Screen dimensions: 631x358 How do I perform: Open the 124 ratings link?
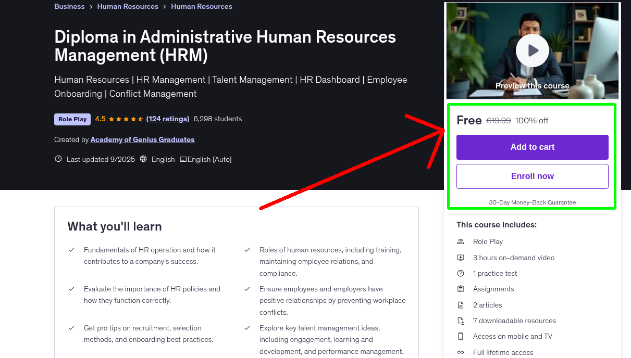click(x=168, y=119)
